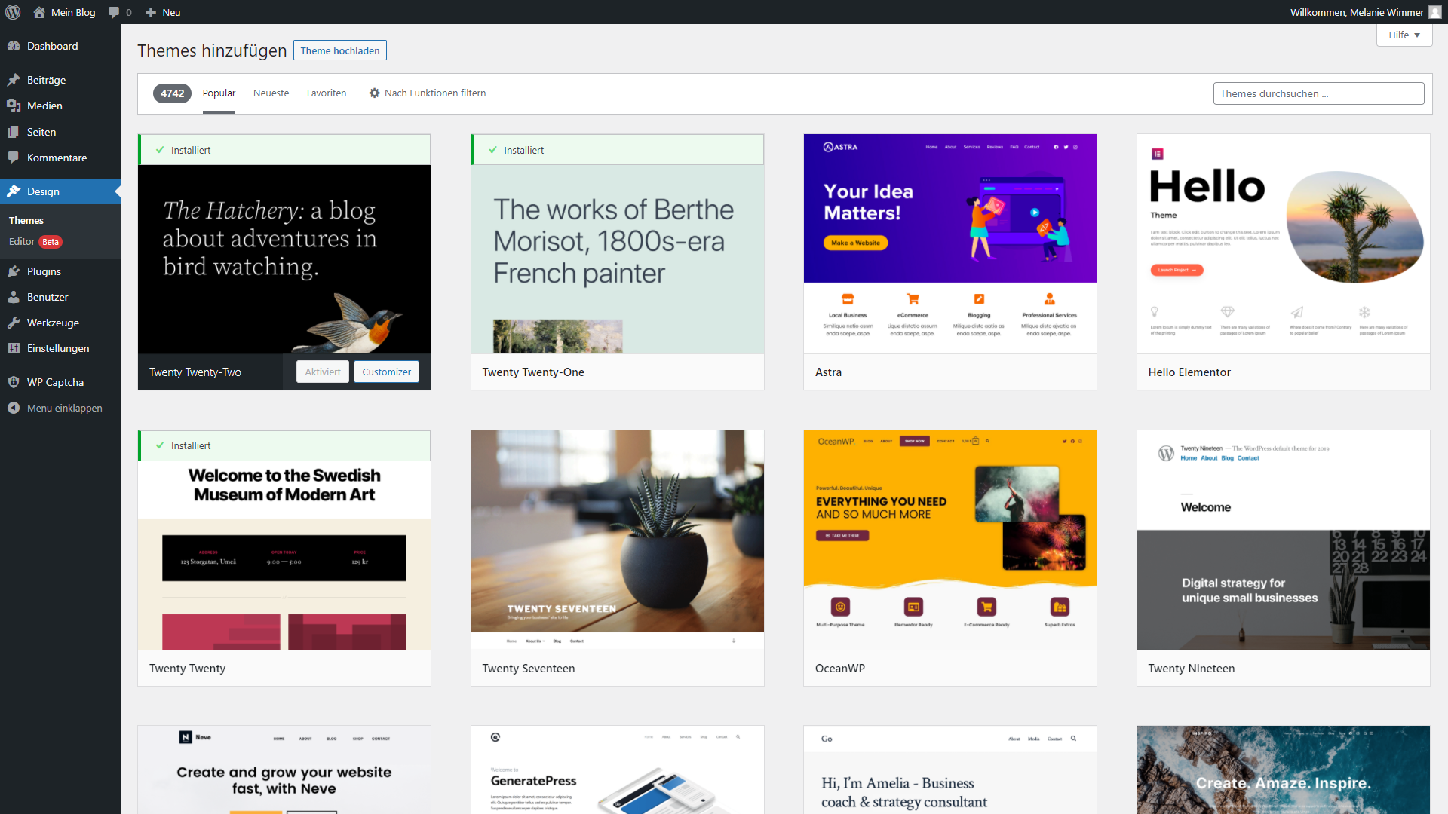
Task: Expand the Hilfe help dropdown
Action: tap(1404, 35)
